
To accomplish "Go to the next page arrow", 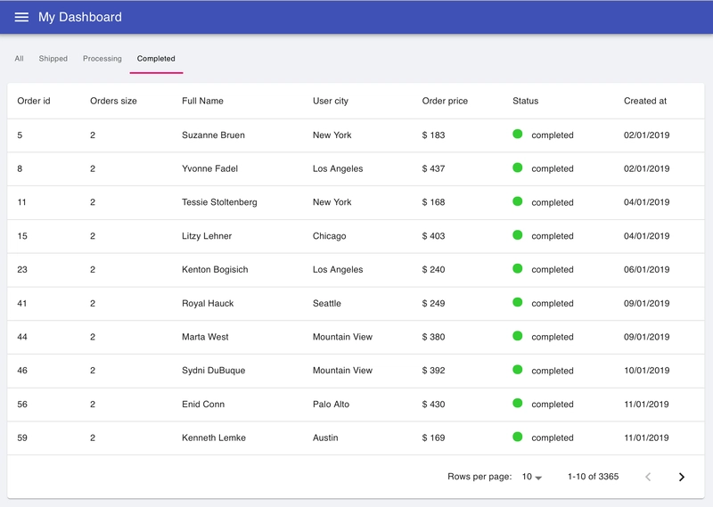I will click(x=681, y=477).
